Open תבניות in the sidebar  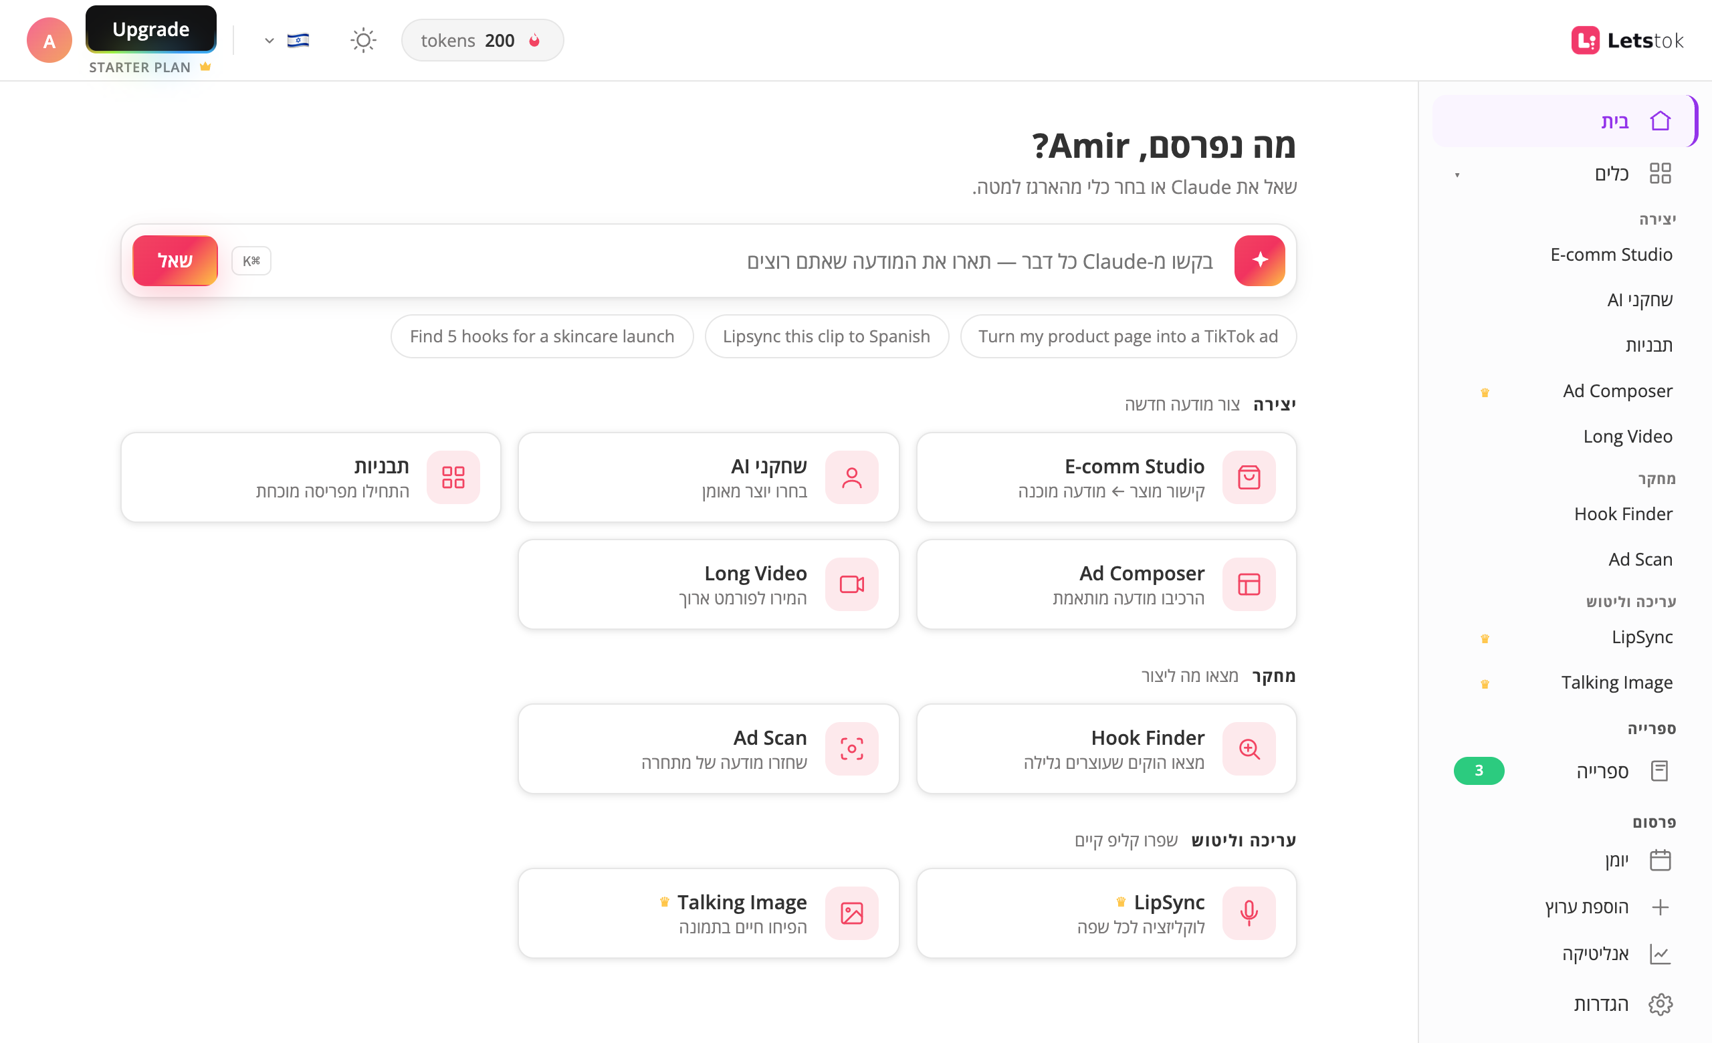[x=1648, y=345]
